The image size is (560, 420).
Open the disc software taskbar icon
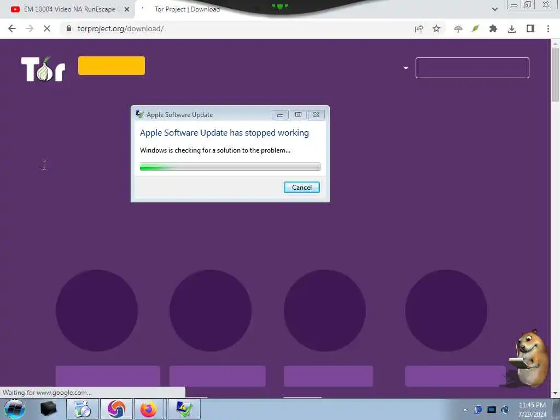83,409
